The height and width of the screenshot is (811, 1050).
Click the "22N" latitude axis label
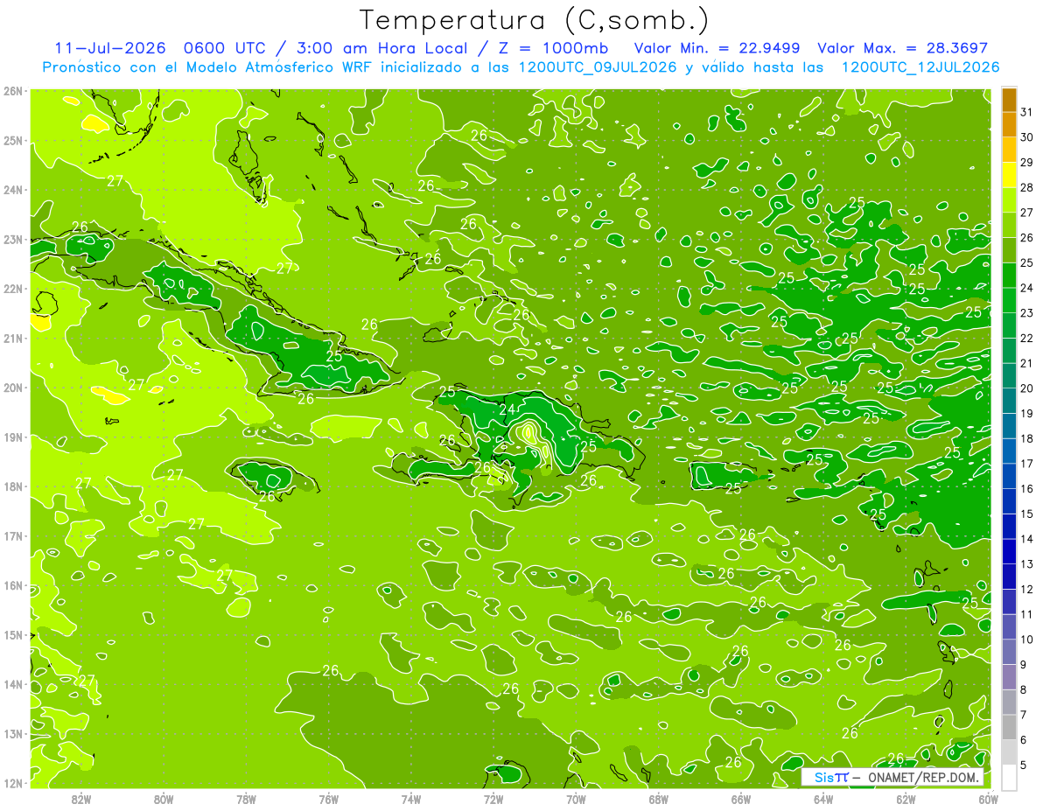coord(13,289)
